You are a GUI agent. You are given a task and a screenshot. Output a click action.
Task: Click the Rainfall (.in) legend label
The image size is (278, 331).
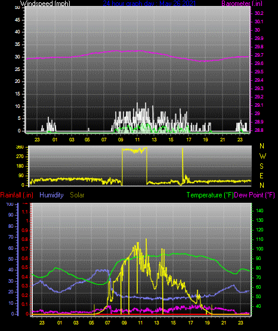click(x=17, y=195)
